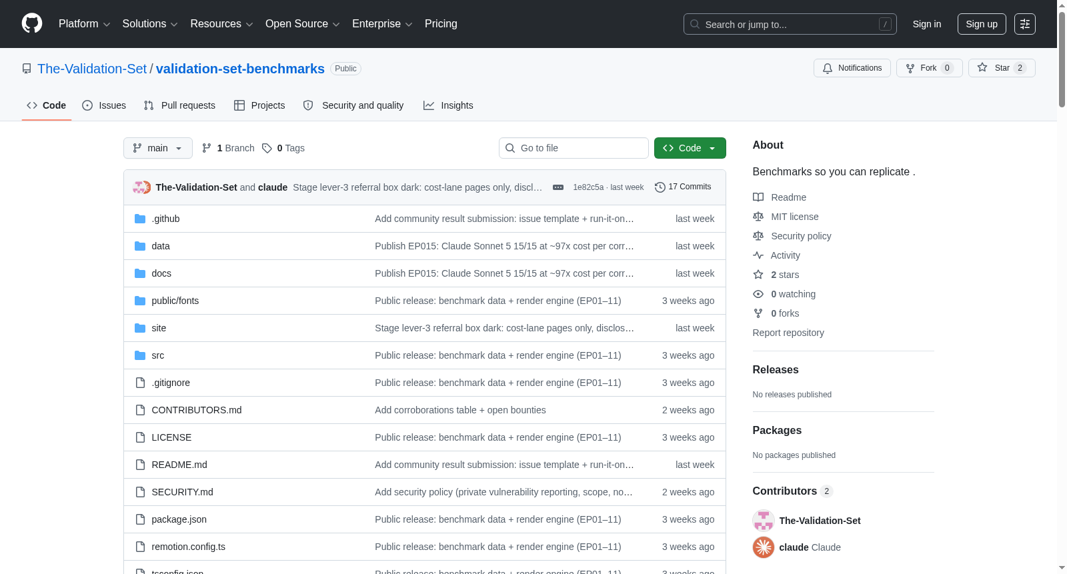
Task: Click the package.json file icon
Action: tap(140, 519)
